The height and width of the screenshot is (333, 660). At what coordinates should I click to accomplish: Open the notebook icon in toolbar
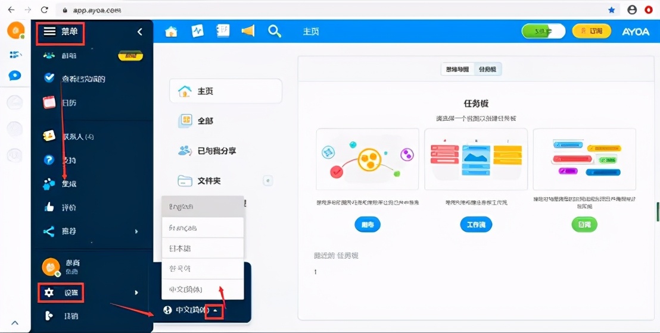coord(223,31)
